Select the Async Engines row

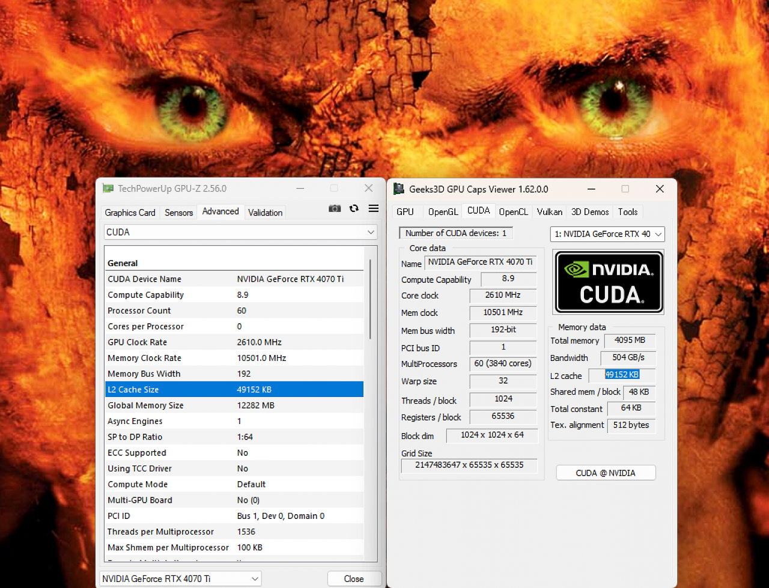(234, 421)
